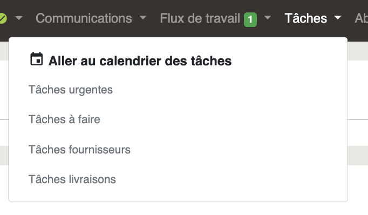Open the Flux de travail menu
368x215 pixels.
tap(200, 18)
